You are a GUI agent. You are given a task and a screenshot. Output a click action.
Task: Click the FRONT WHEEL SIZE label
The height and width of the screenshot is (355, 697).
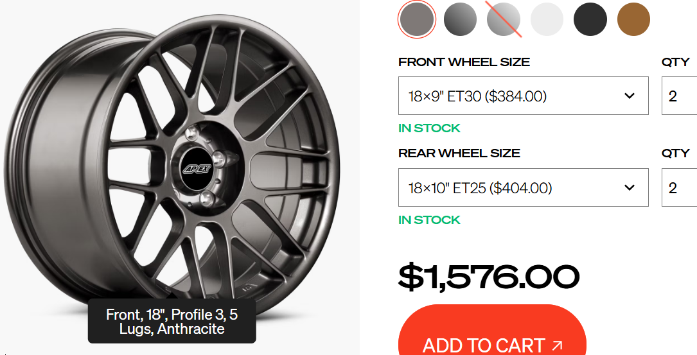464,62
